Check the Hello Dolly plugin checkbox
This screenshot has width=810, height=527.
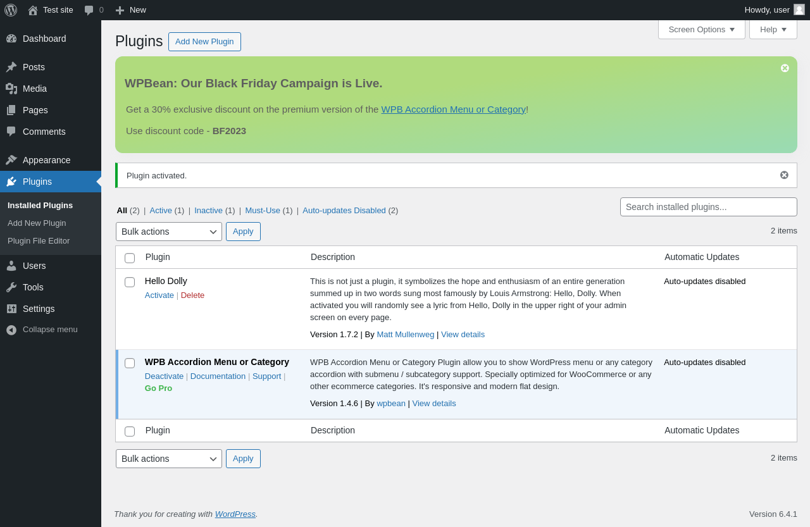[x=130, y=282]
